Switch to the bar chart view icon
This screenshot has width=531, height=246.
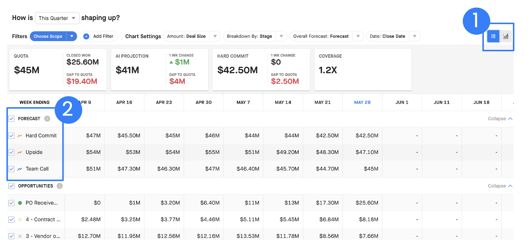[x=506, y=36]
